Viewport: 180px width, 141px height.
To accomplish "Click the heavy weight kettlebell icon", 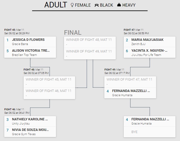I will coord(119,5).
